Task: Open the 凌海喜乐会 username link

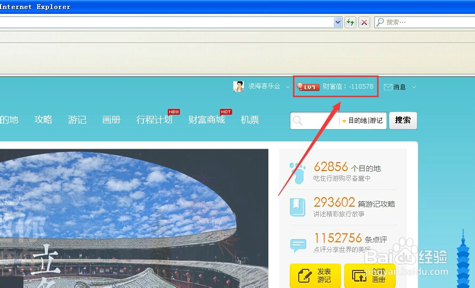Action: point(264,86)
